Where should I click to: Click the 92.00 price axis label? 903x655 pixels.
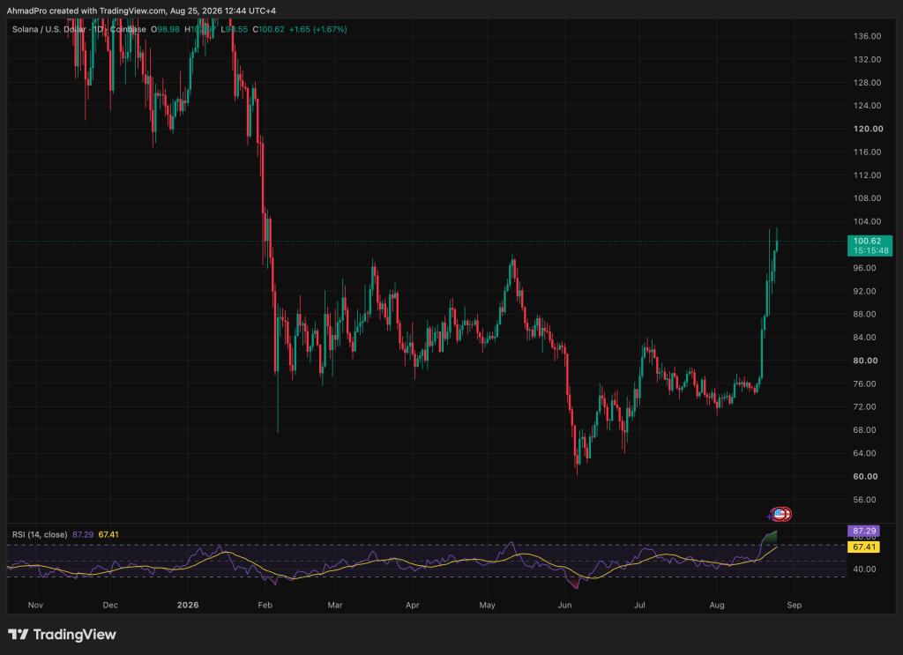pyautogui.click(x=864, y=291)
